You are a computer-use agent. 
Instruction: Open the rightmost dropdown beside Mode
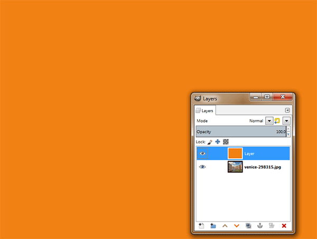click(286, 121)
